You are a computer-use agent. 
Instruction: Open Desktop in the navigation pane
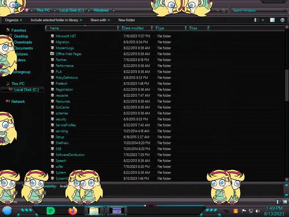[21, 36]
